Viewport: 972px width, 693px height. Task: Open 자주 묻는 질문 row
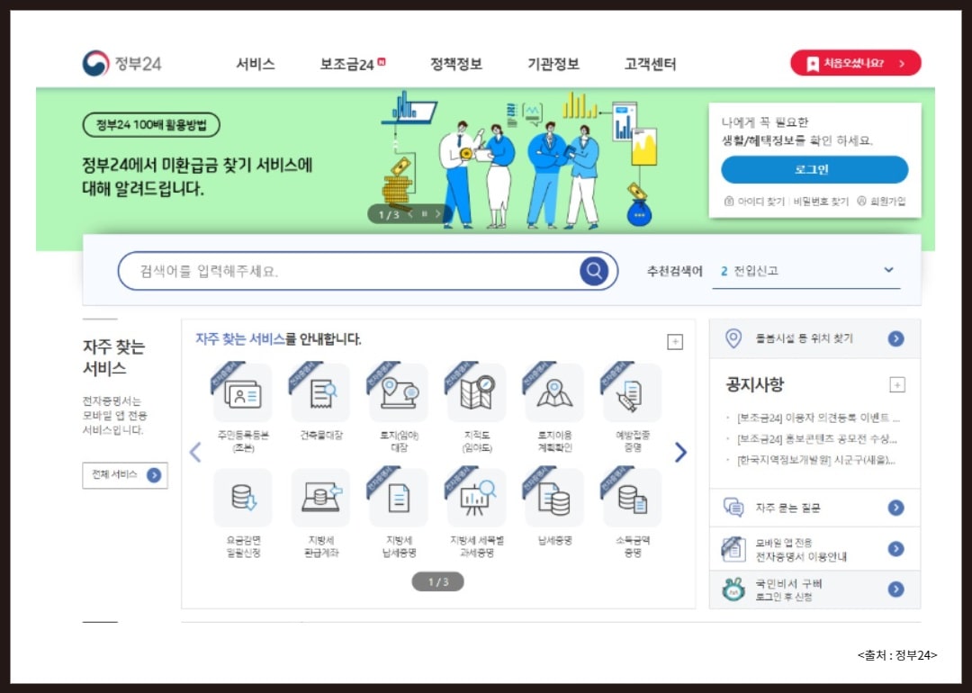coord(814,508)
